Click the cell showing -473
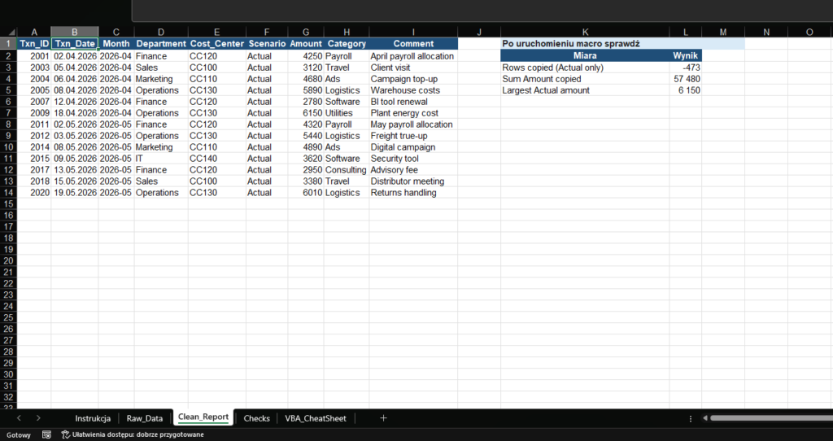This screenshot has height=441, width=833. pyautogui.click(x=685, y=68)
